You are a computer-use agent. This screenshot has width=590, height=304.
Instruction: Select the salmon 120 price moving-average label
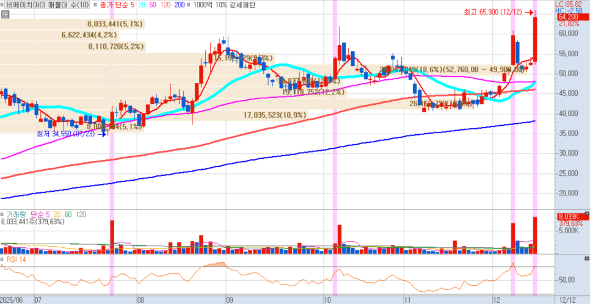[166, 5]
